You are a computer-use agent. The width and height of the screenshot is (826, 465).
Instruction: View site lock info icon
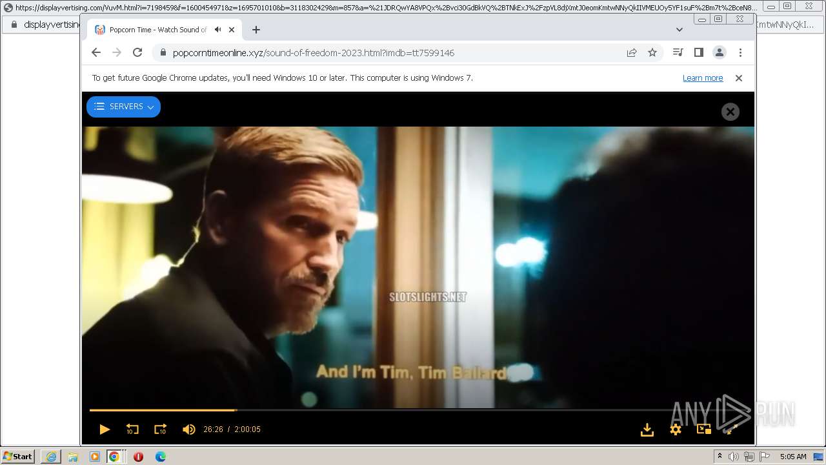click(x=162, y=53)
